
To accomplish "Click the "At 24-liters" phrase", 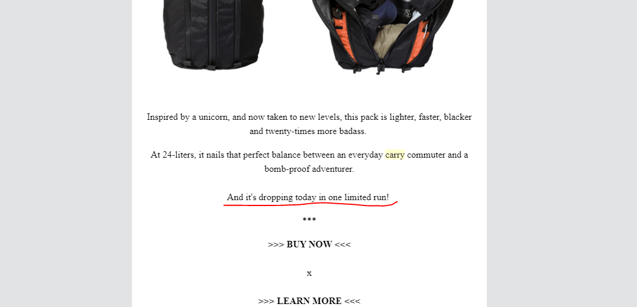I will (173, 155).
